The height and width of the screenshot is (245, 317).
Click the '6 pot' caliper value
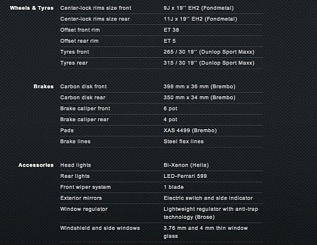[x=171, y=109]
